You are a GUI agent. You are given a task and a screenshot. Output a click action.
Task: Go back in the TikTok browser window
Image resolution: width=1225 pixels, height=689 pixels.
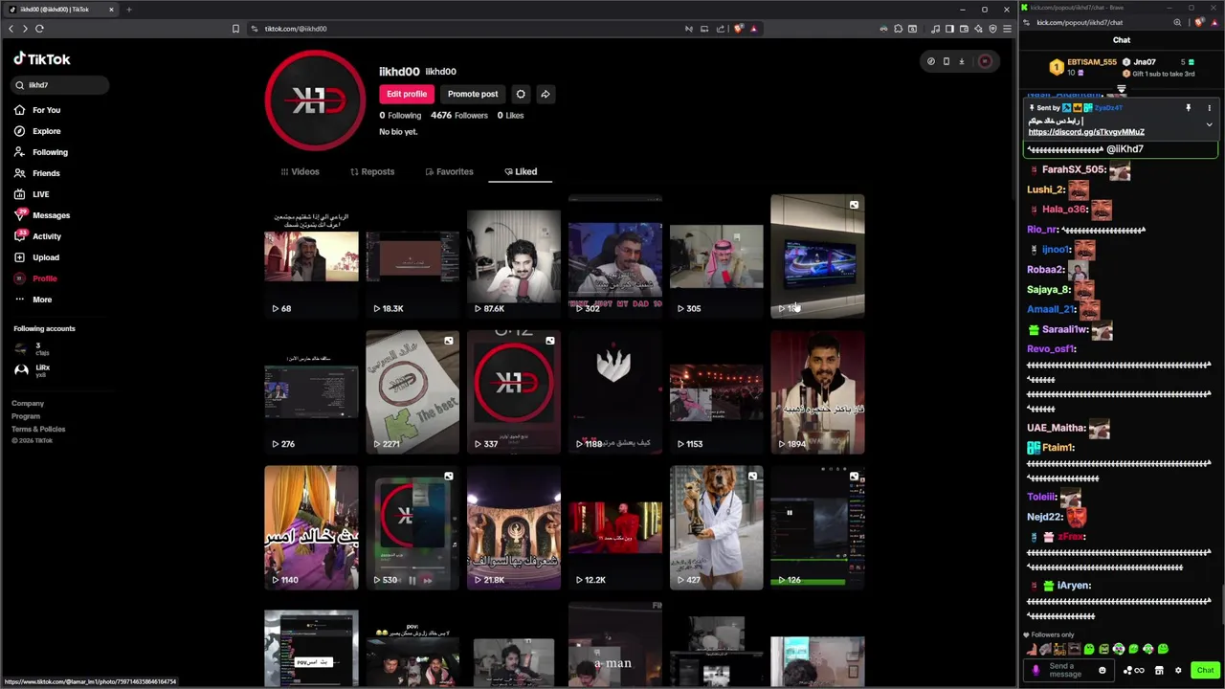tap(11, 29)
